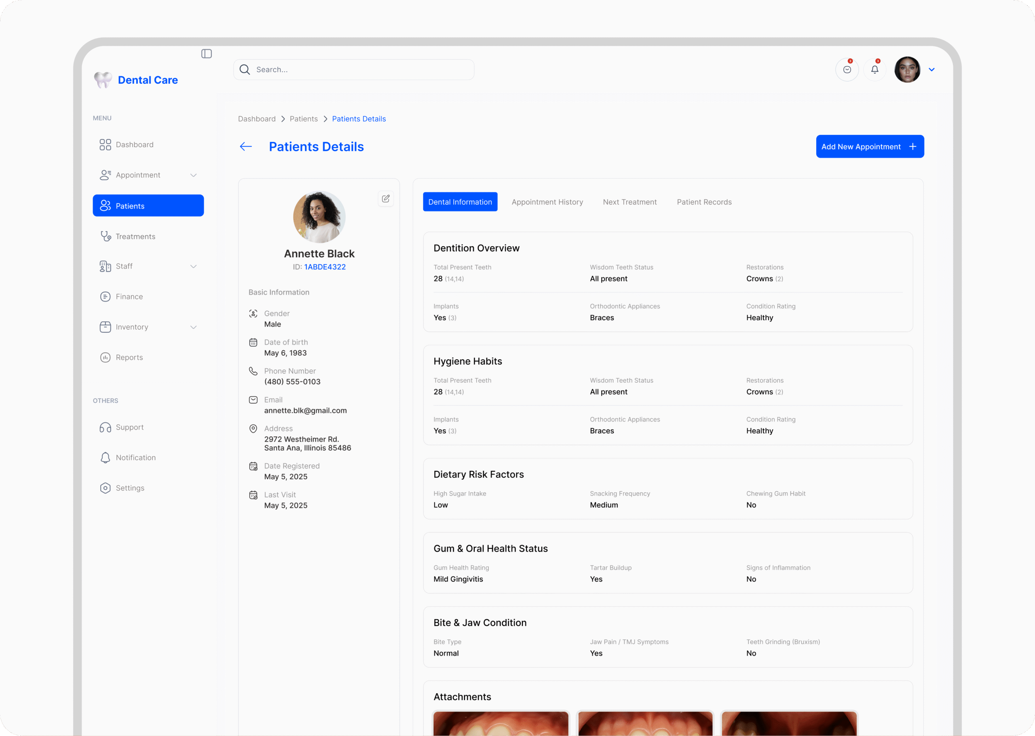Screen dimensions: 1035x736
Task: Click the Appointment icon in sidebar
Action: (105, 175)
